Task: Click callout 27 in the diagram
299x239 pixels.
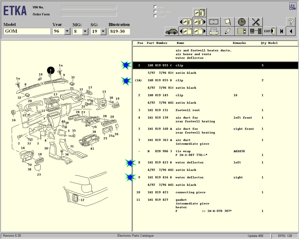Action: tap(39, 174)
